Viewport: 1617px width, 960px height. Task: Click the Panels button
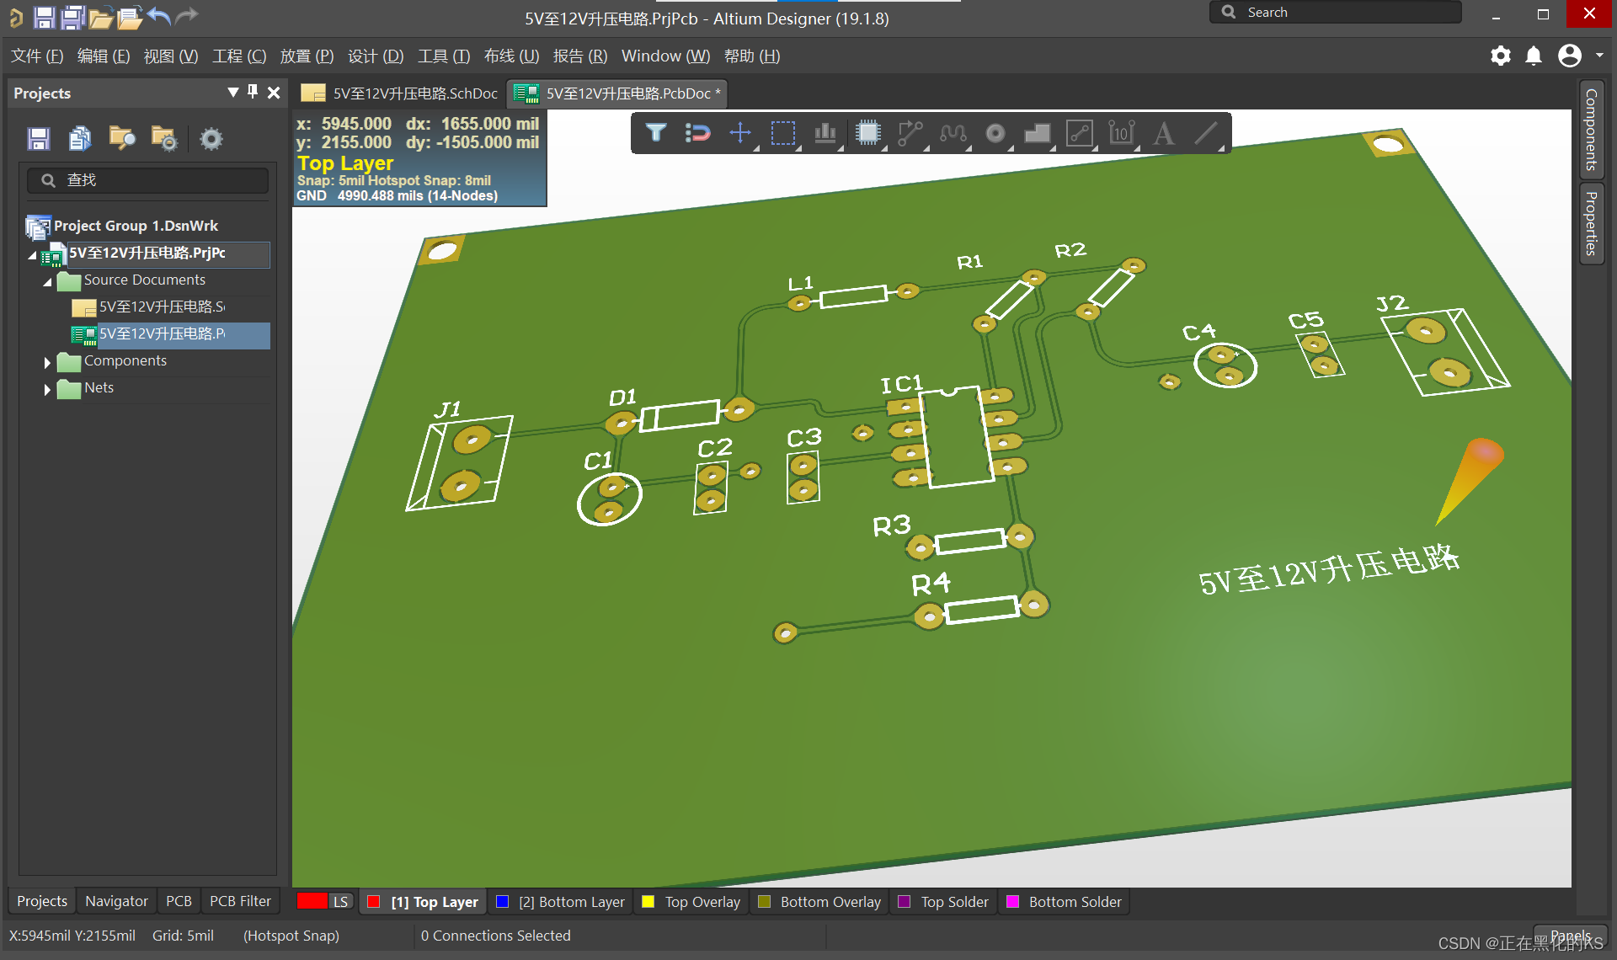click(x=1570, y=936)
